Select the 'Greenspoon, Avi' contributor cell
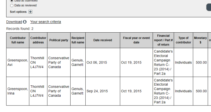 click(x=18, y=62)
